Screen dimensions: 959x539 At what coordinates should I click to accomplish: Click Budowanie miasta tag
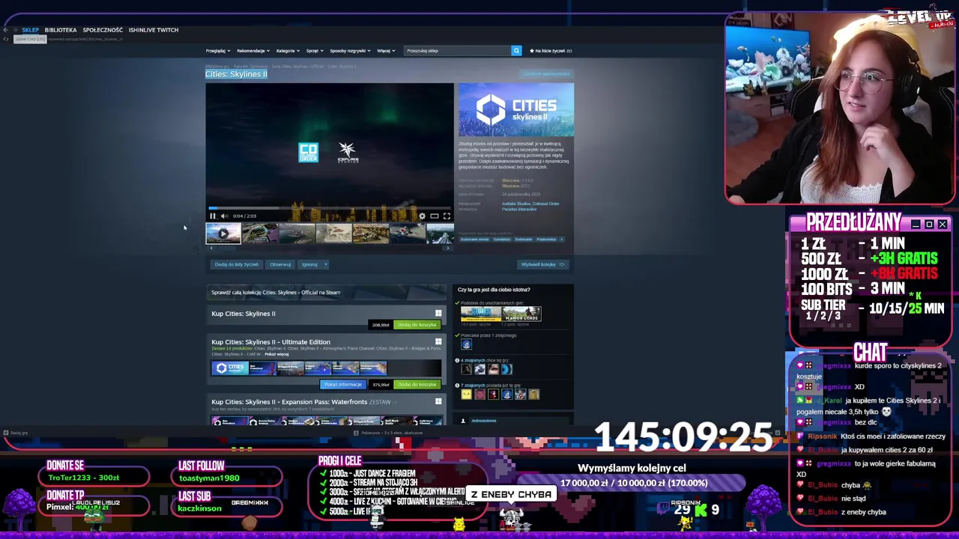tap(474, 240)
